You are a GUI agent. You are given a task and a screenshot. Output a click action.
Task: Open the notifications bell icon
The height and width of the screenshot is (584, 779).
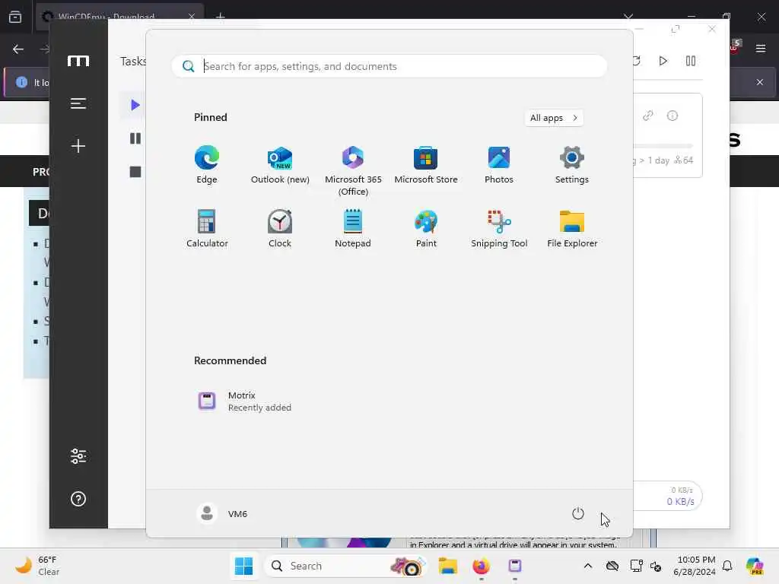[727, 566]
